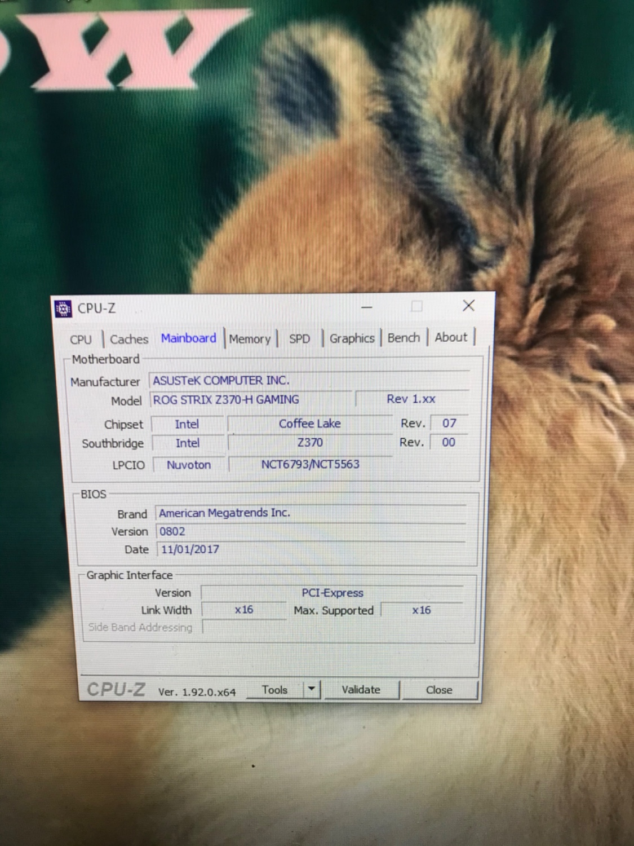Click the Motherboard group label
The image size is (634, 846).
click(105, 359)
